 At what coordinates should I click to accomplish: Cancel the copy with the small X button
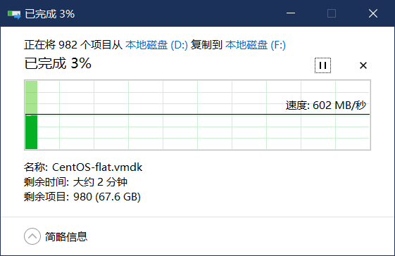coord(363,65)
